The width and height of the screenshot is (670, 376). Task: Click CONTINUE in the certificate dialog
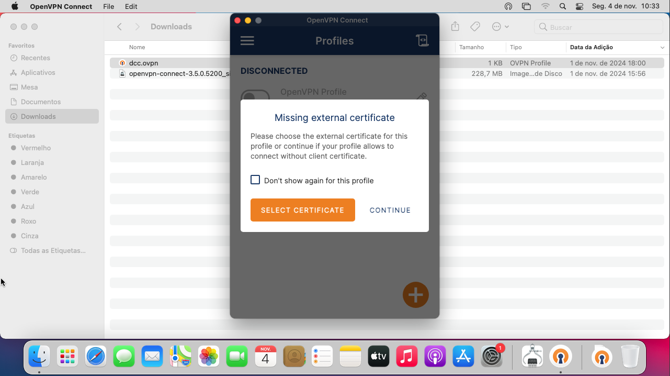click(x=390, y=210)
